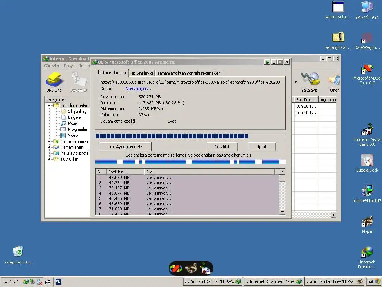Click main list horizontal scroll right arrow
This screenshot has height=287, width=382.
[x=334, y=215]
